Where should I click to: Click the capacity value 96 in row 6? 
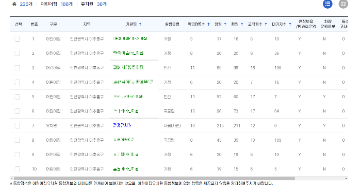[x=219, y=111]
